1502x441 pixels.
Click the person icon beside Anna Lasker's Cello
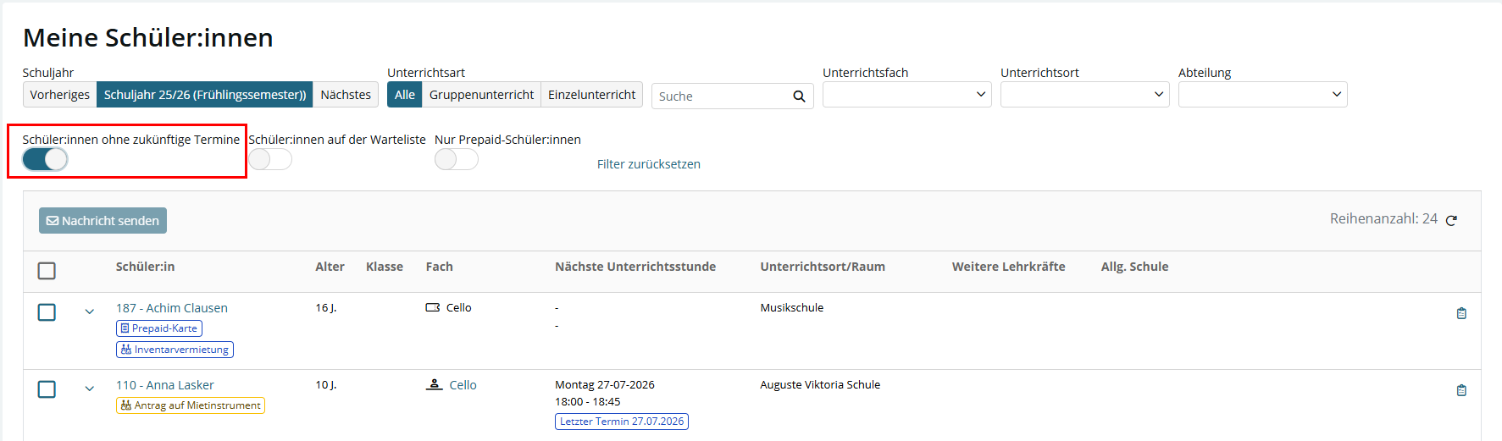(434, 384)
